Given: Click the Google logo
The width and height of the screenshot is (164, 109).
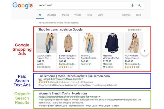Looking at the screenshot, I should point(23,5).
